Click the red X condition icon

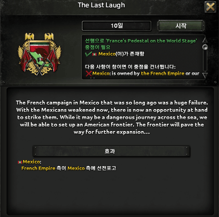click(x=89, y=74)
